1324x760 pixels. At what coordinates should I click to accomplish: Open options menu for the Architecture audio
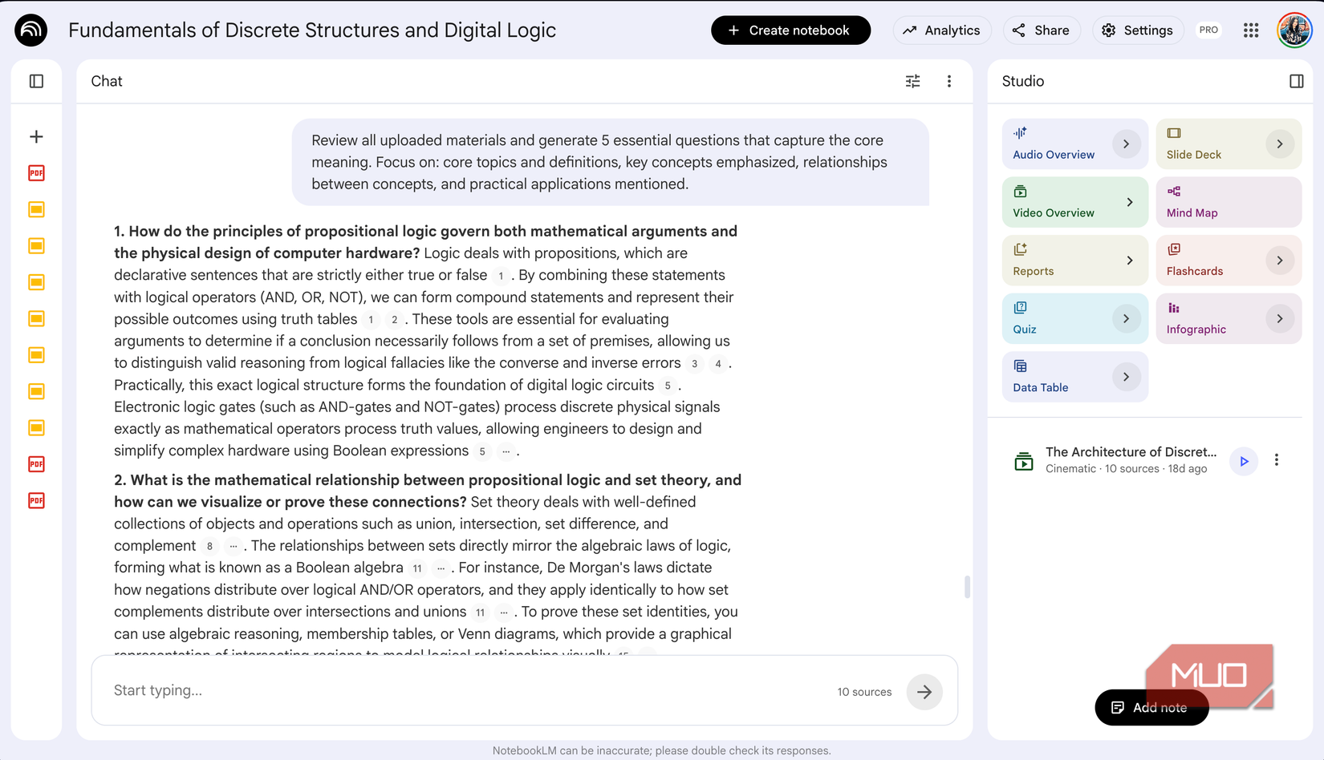[x=1277, y=461]
